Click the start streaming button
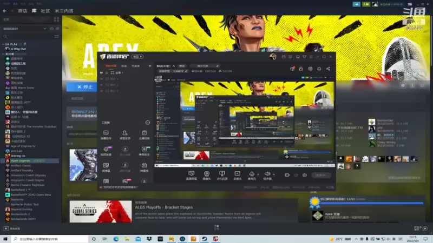The image size is (433, 243). coord(321,175)
